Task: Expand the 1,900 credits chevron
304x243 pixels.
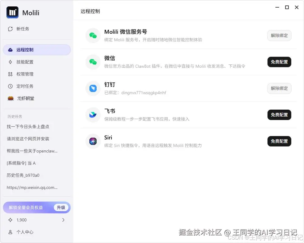Action: tap(63, 220)
